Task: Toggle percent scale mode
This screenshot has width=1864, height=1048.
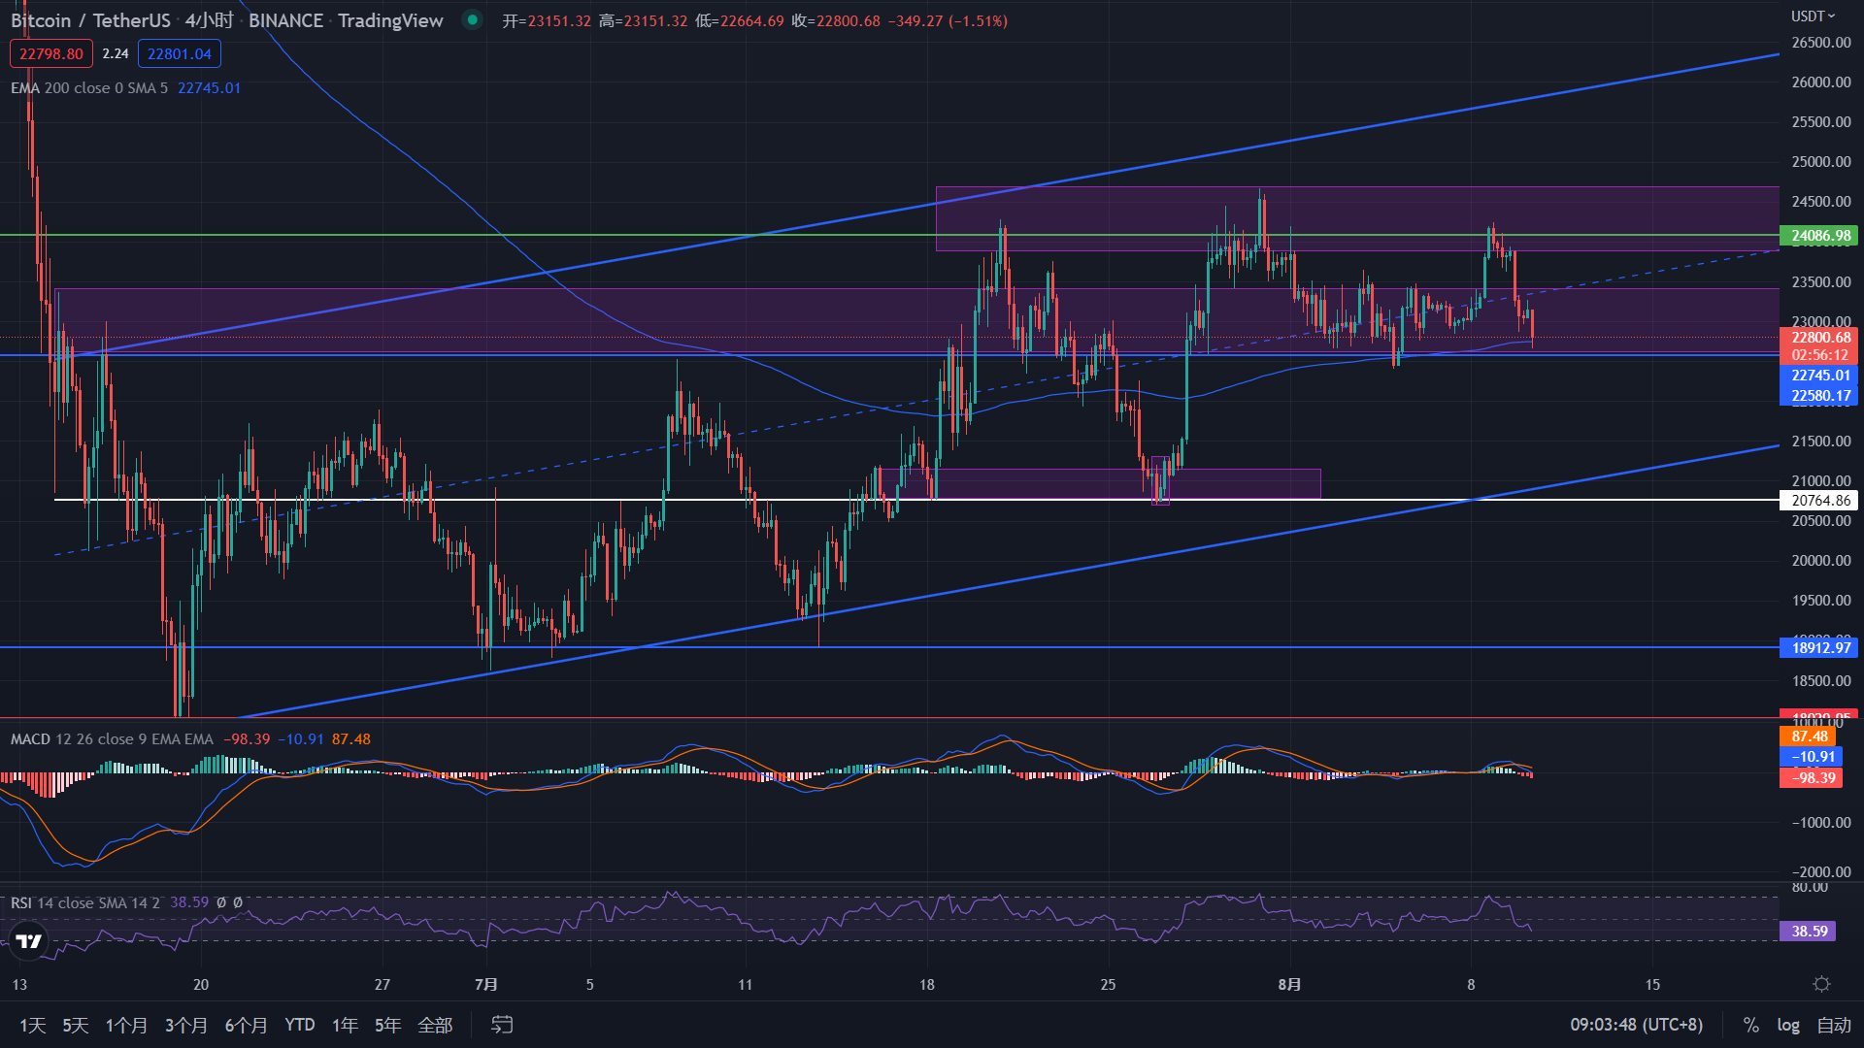Action: pyautogui.click(x=1750, y=1025)
